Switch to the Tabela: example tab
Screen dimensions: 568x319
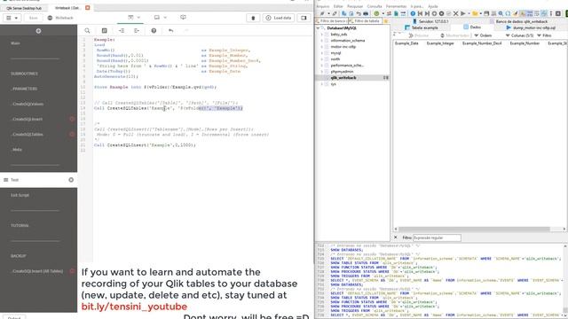coord(422,27)
